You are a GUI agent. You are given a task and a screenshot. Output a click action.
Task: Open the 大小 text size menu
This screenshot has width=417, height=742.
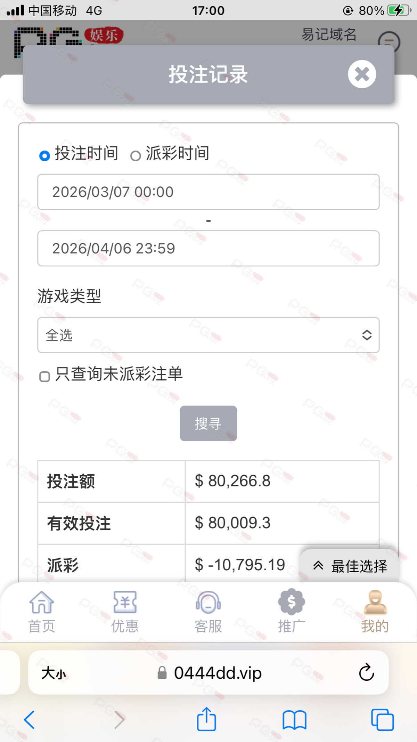click(x=54, y=673)
